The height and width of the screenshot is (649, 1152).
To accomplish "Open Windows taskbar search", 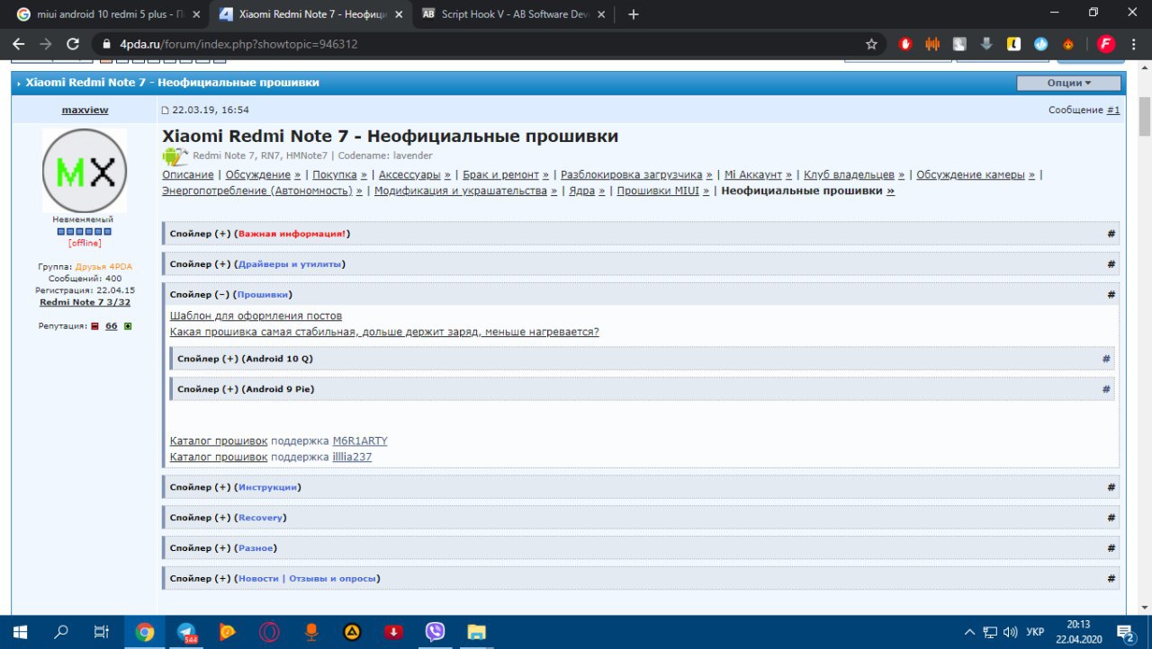I will (x=61, y=632).
